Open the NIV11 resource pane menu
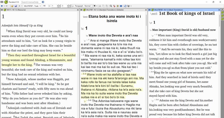This screenshot has width=224, height=118. tap(2, 10)
